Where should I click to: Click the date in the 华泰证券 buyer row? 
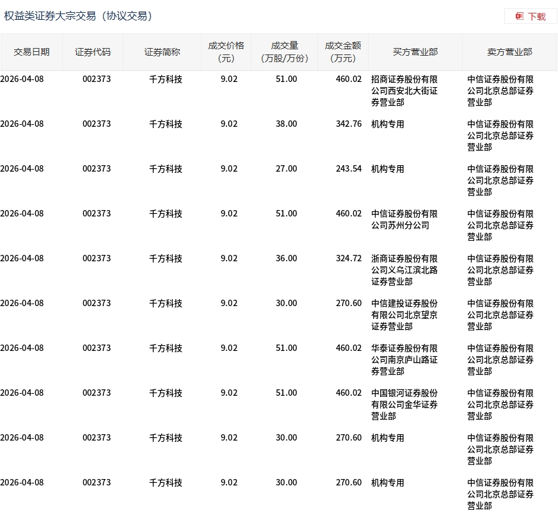click(22, 348)
